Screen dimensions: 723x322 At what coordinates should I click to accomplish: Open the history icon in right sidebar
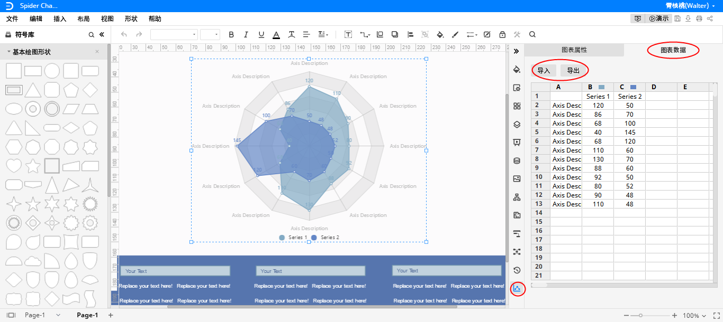517,270
